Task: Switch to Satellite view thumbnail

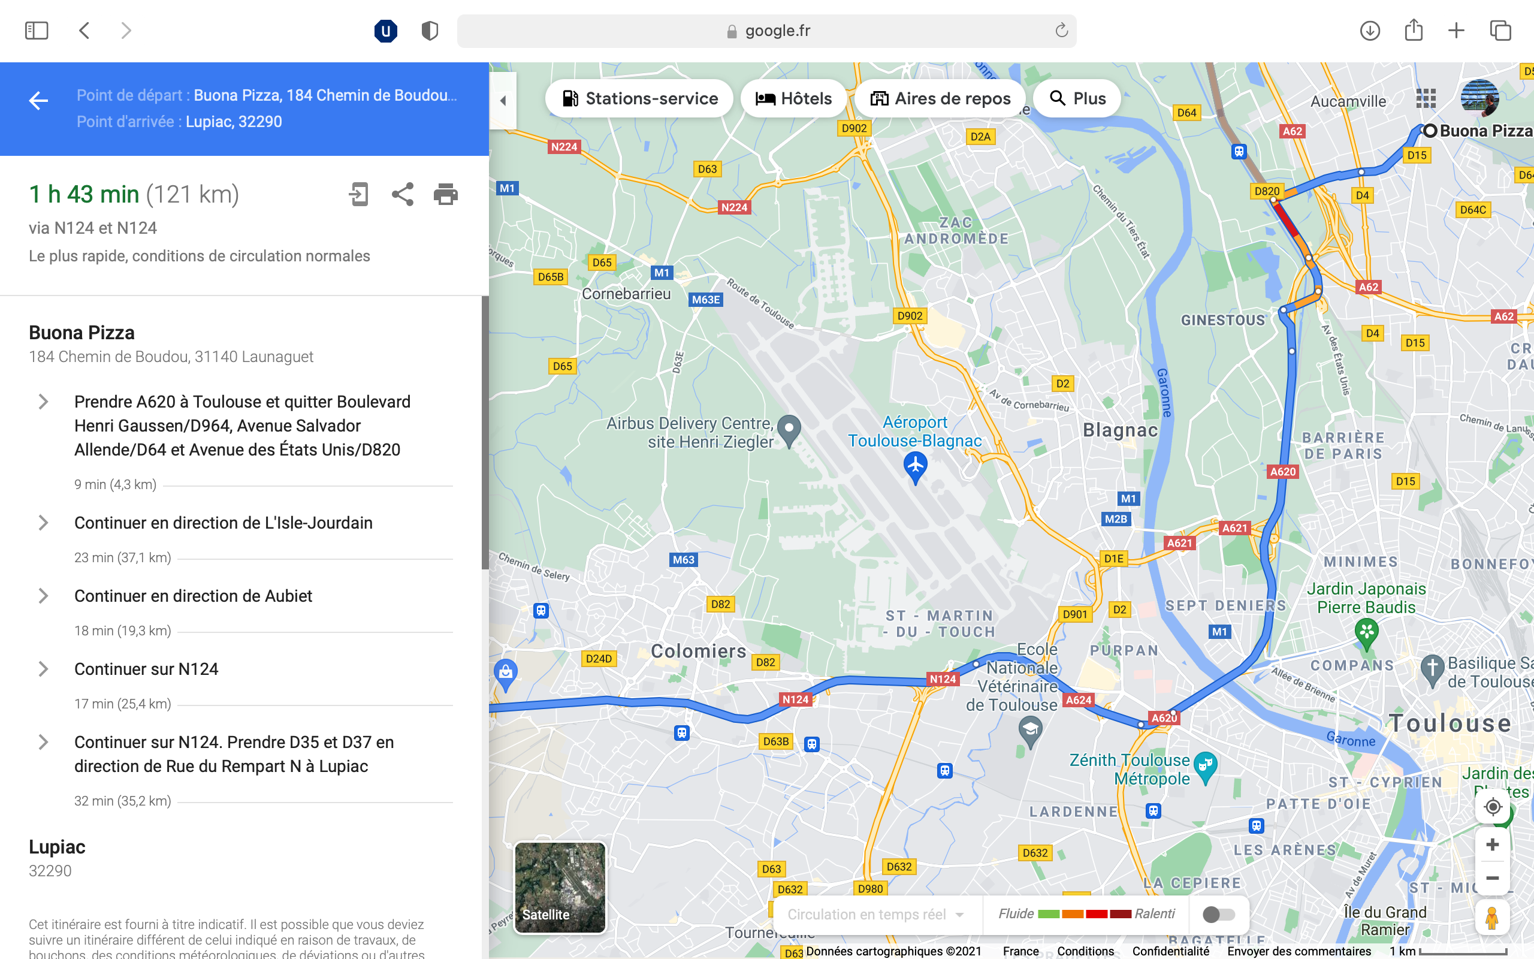Action: [x=560, y=887]
